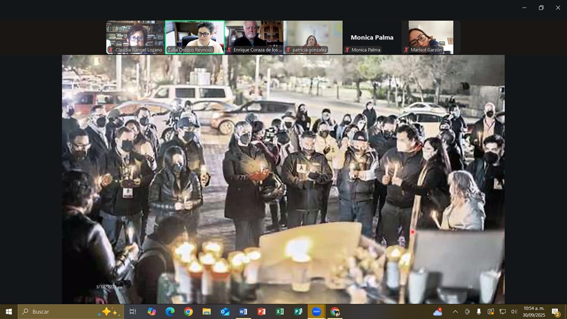Open Microsoft Publisher from the taskbar
Screen dimensions: 567x319
(299, 312)
